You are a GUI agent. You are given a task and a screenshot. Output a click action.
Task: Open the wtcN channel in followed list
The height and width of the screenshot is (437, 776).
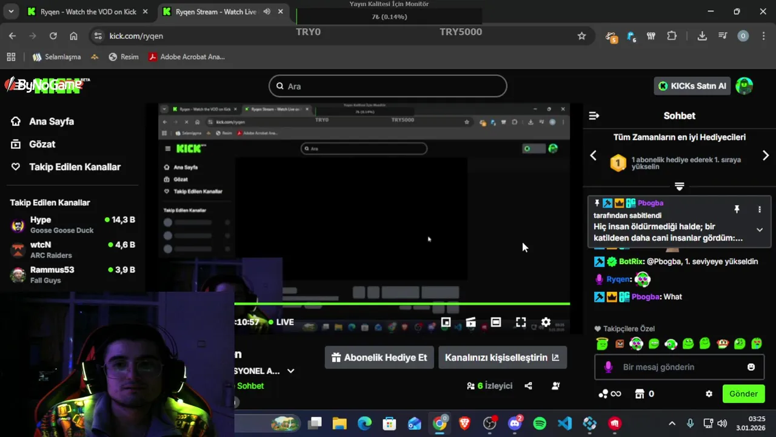73,249
